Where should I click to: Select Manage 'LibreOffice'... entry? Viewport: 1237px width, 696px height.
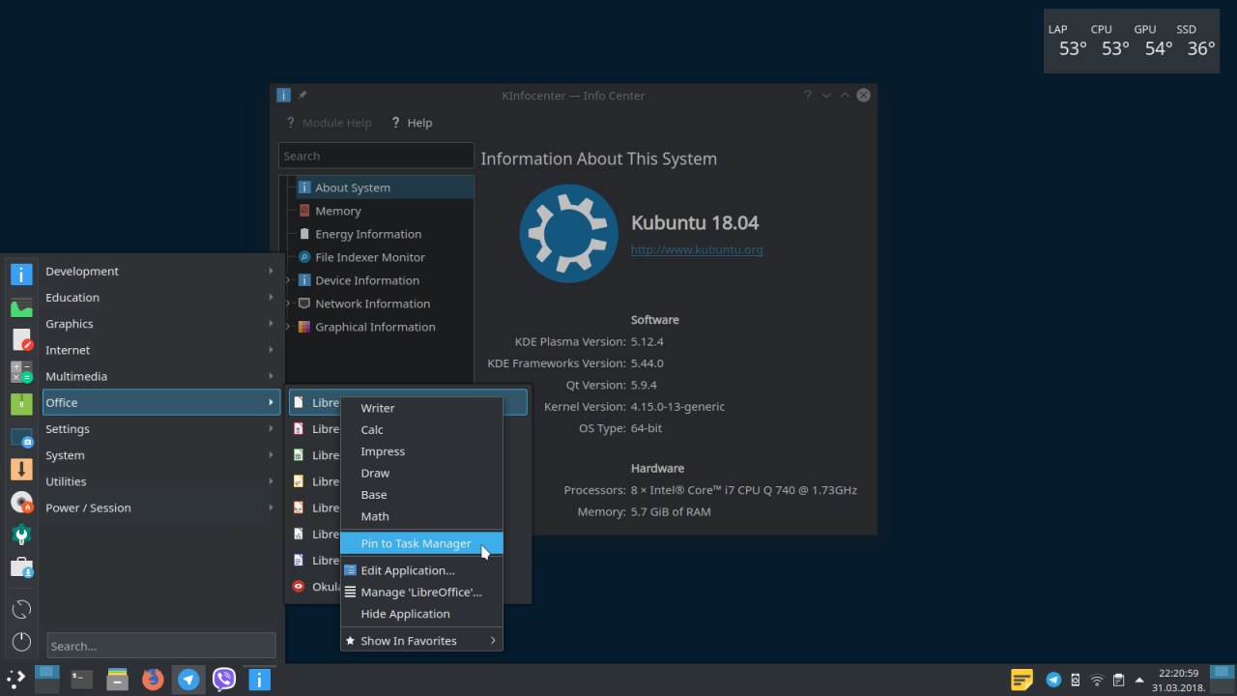421,592
